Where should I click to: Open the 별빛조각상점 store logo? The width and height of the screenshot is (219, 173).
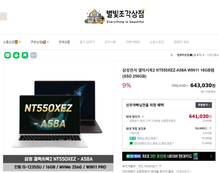(x=115, y=16)
